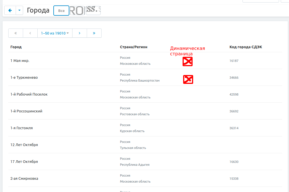Select the 'SS.' logo tab
This screenshot has height=192, width=289.
tap(93, 11)
